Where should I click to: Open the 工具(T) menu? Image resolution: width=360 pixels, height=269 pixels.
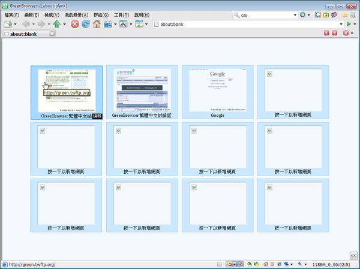pos(121,15)
